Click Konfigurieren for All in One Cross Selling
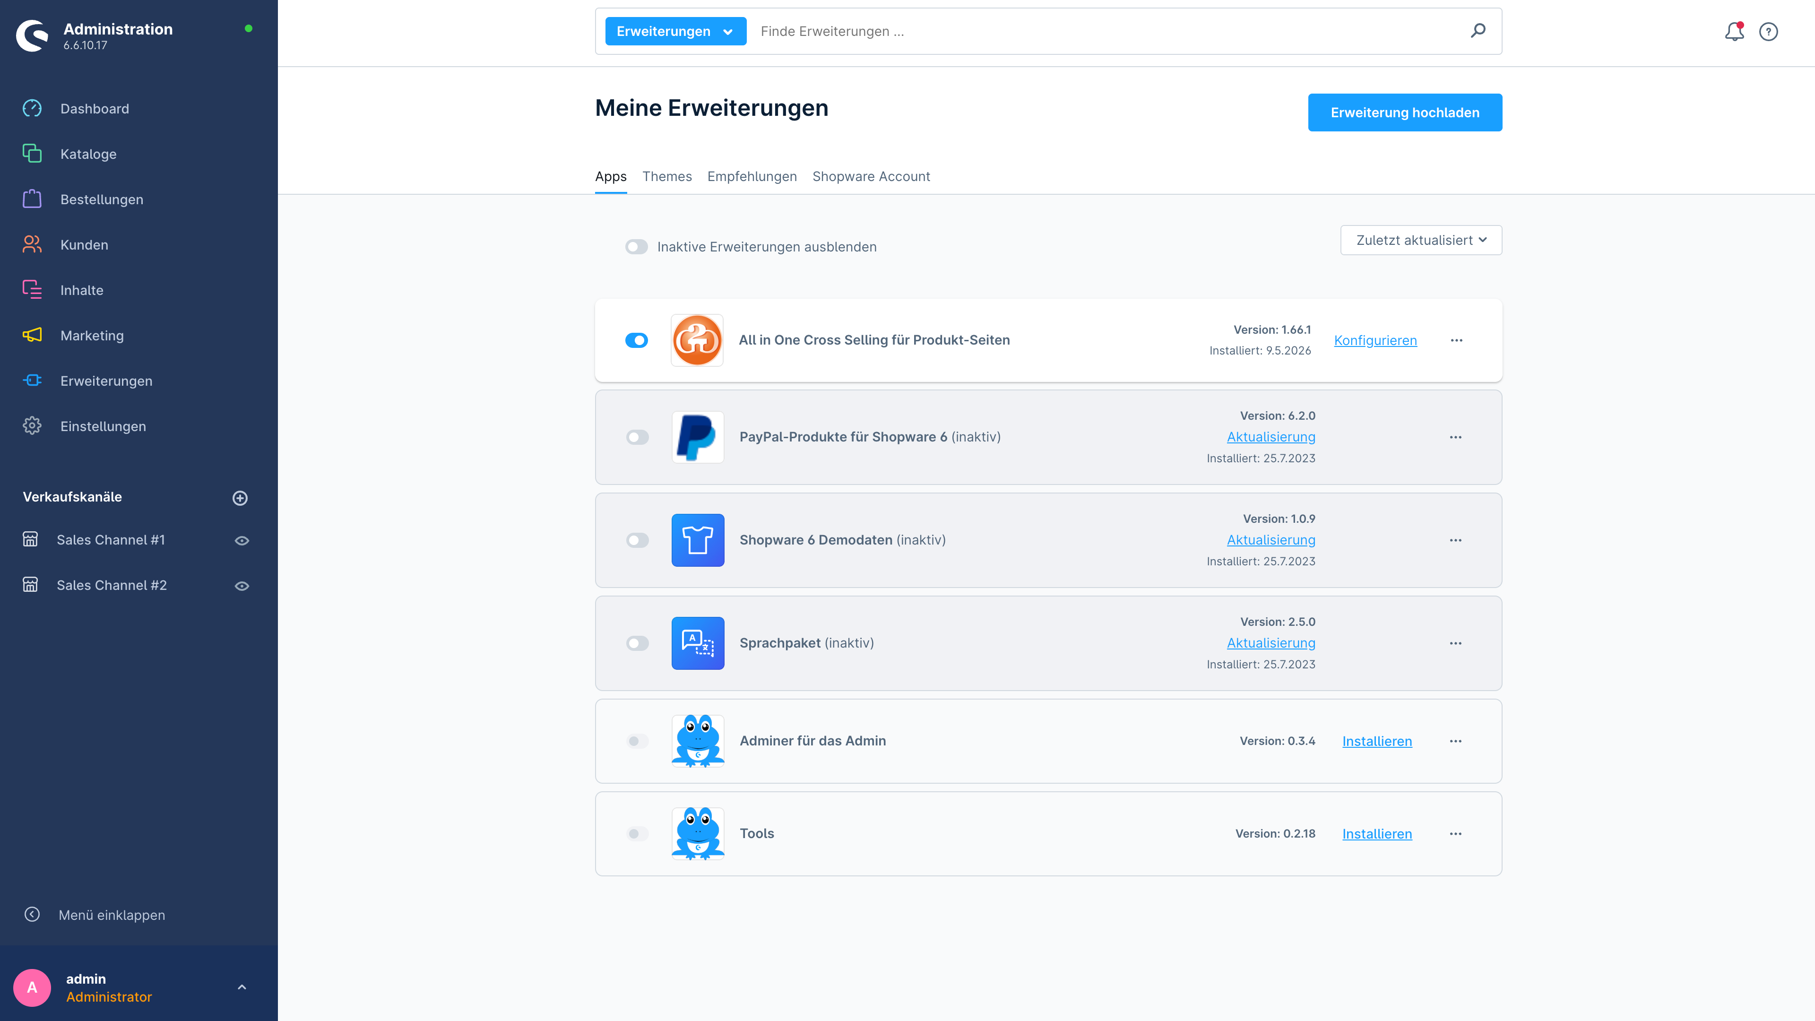Image resolution: width=1815 pixels, height=1021 pixels. (1374, 340)
